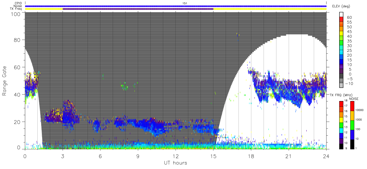This screenshot has width=367, height=169.
Task: Pick the dark gray swatch beside ELEV value 0
Action: [x=341, y=76]
